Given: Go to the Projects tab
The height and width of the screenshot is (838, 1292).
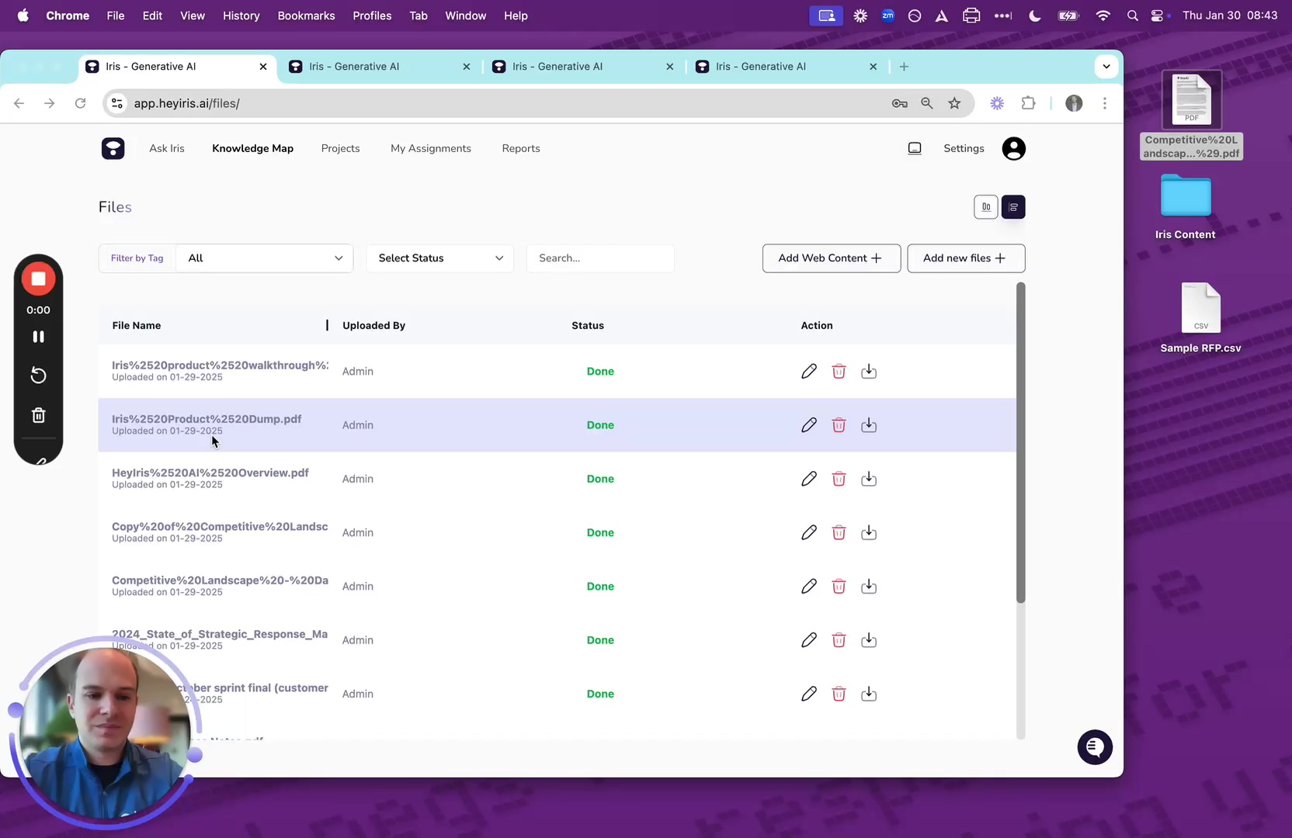Looking at the screenshot, I should [340, 148].
